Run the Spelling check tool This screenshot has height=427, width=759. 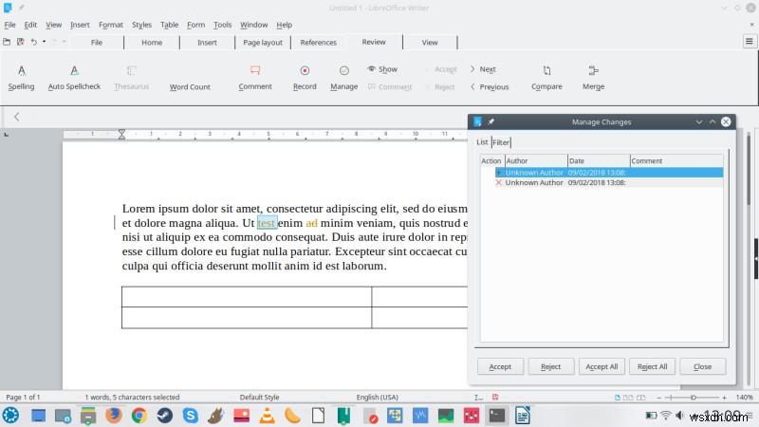click(21, 78)
